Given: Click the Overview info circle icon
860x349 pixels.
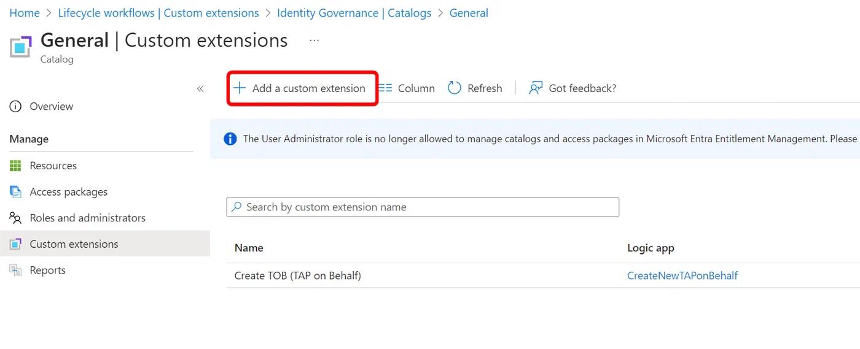Looking at the screenshot, I should (15, 106).
